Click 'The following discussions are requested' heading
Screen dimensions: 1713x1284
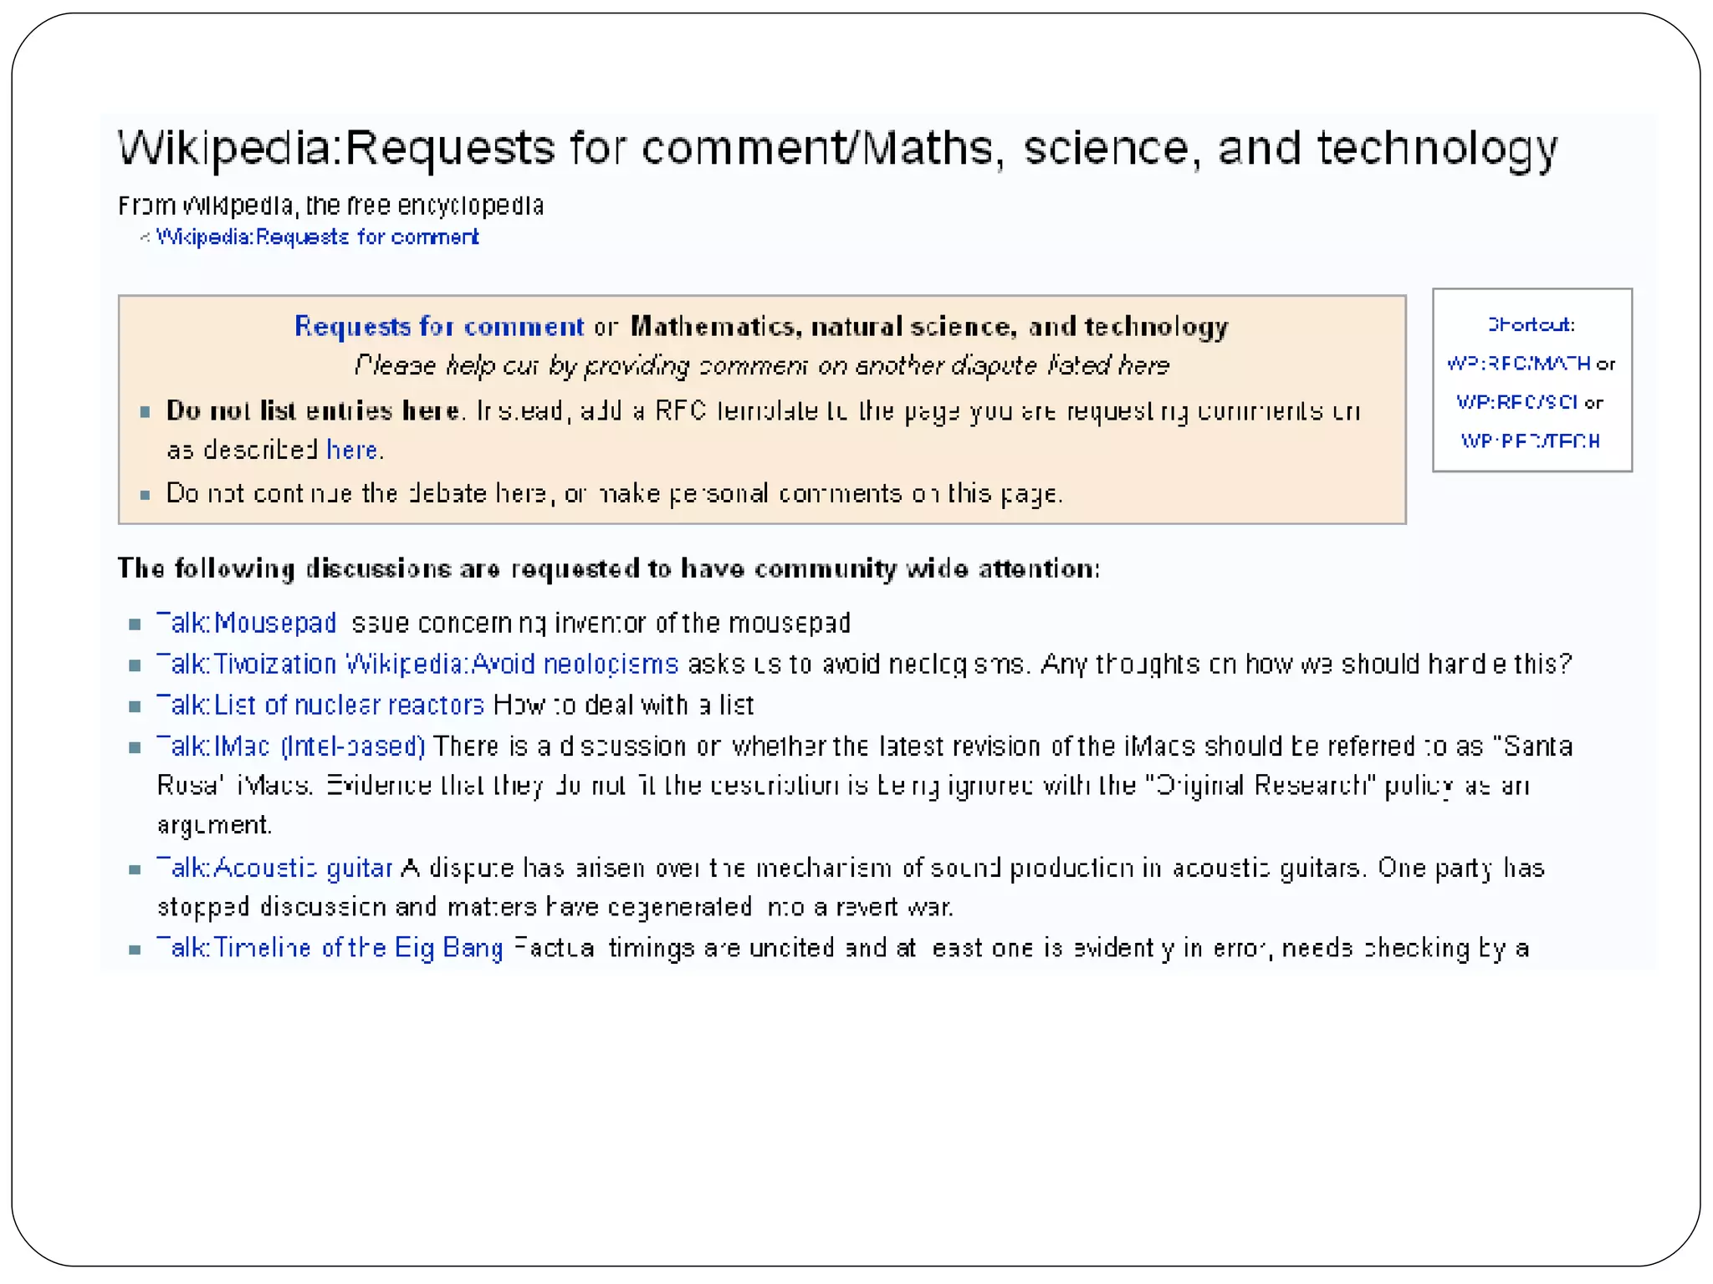click(608, 568)
